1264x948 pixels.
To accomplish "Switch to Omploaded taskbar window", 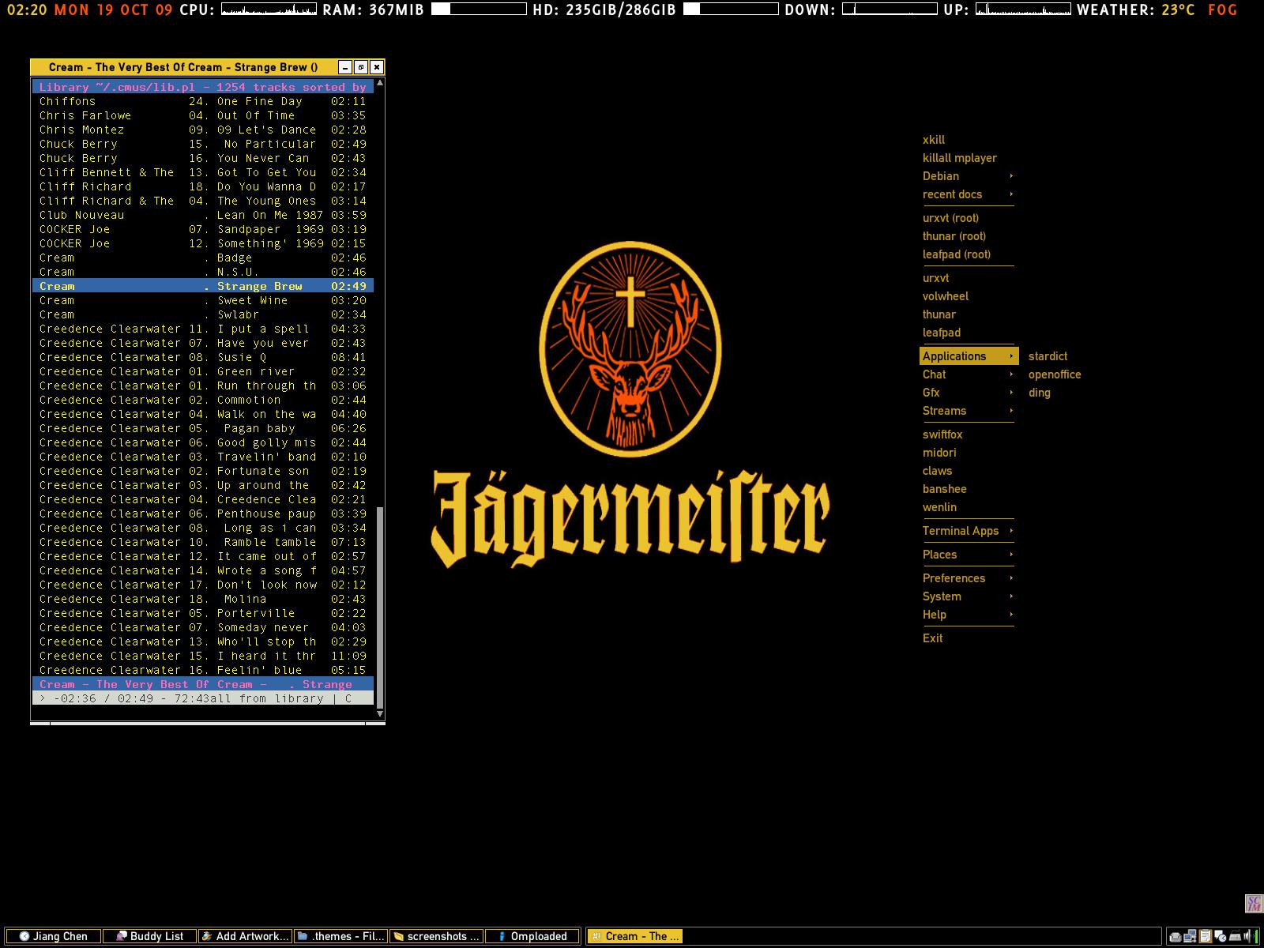I will (532, 936).
